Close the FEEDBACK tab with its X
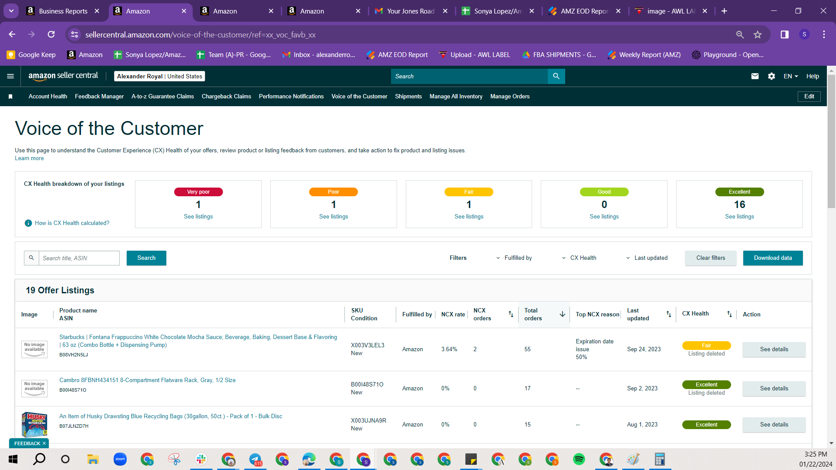The image size is (836, 470). [44, 443]
